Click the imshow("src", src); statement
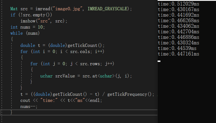The image size is (216, 123). click(44, 21)
